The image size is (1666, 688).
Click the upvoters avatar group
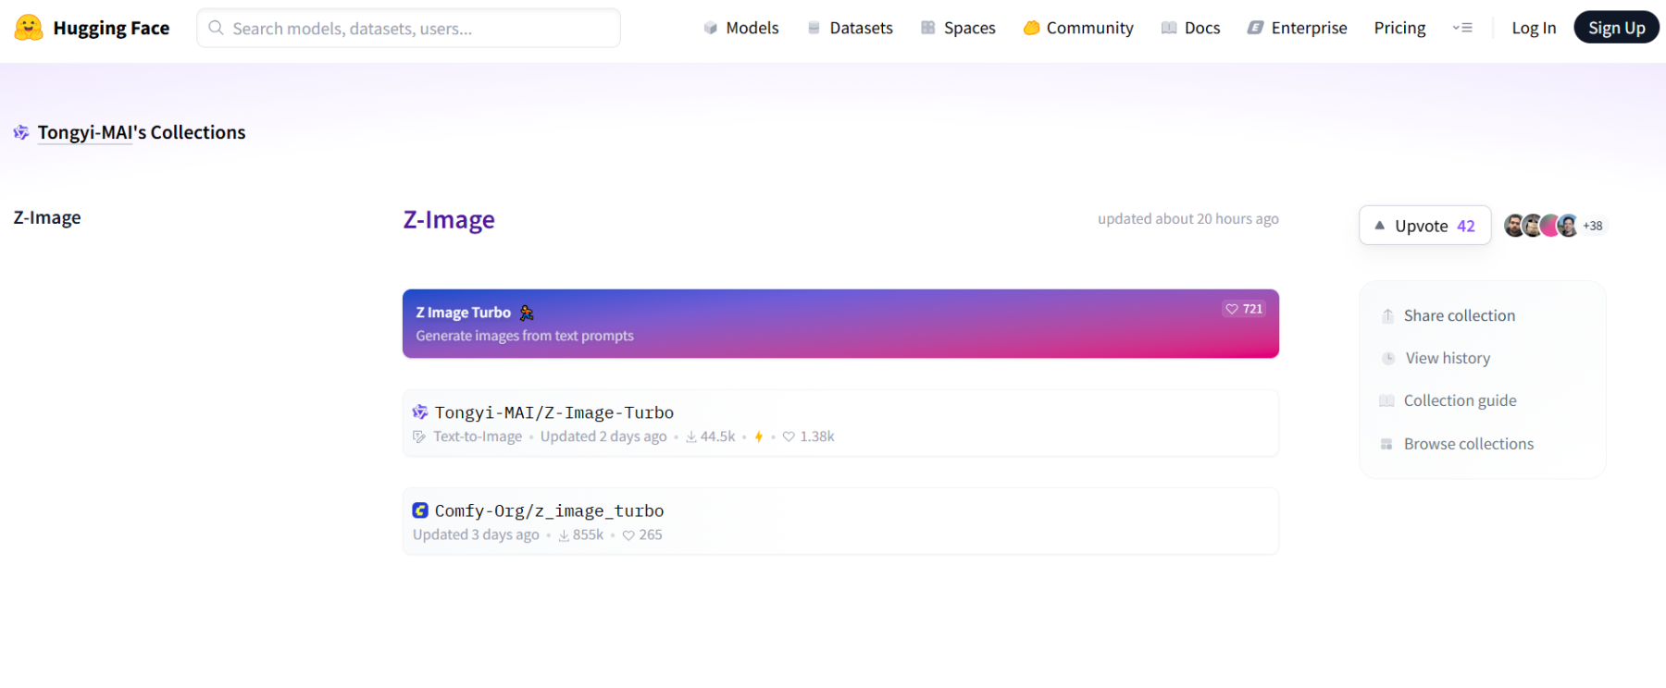pos(1540,226)
